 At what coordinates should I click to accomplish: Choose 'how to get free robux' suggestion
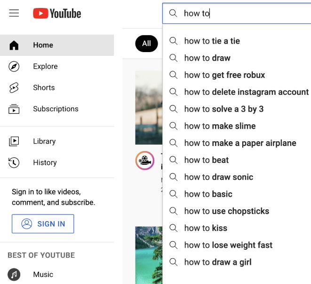tap(237, 75)
